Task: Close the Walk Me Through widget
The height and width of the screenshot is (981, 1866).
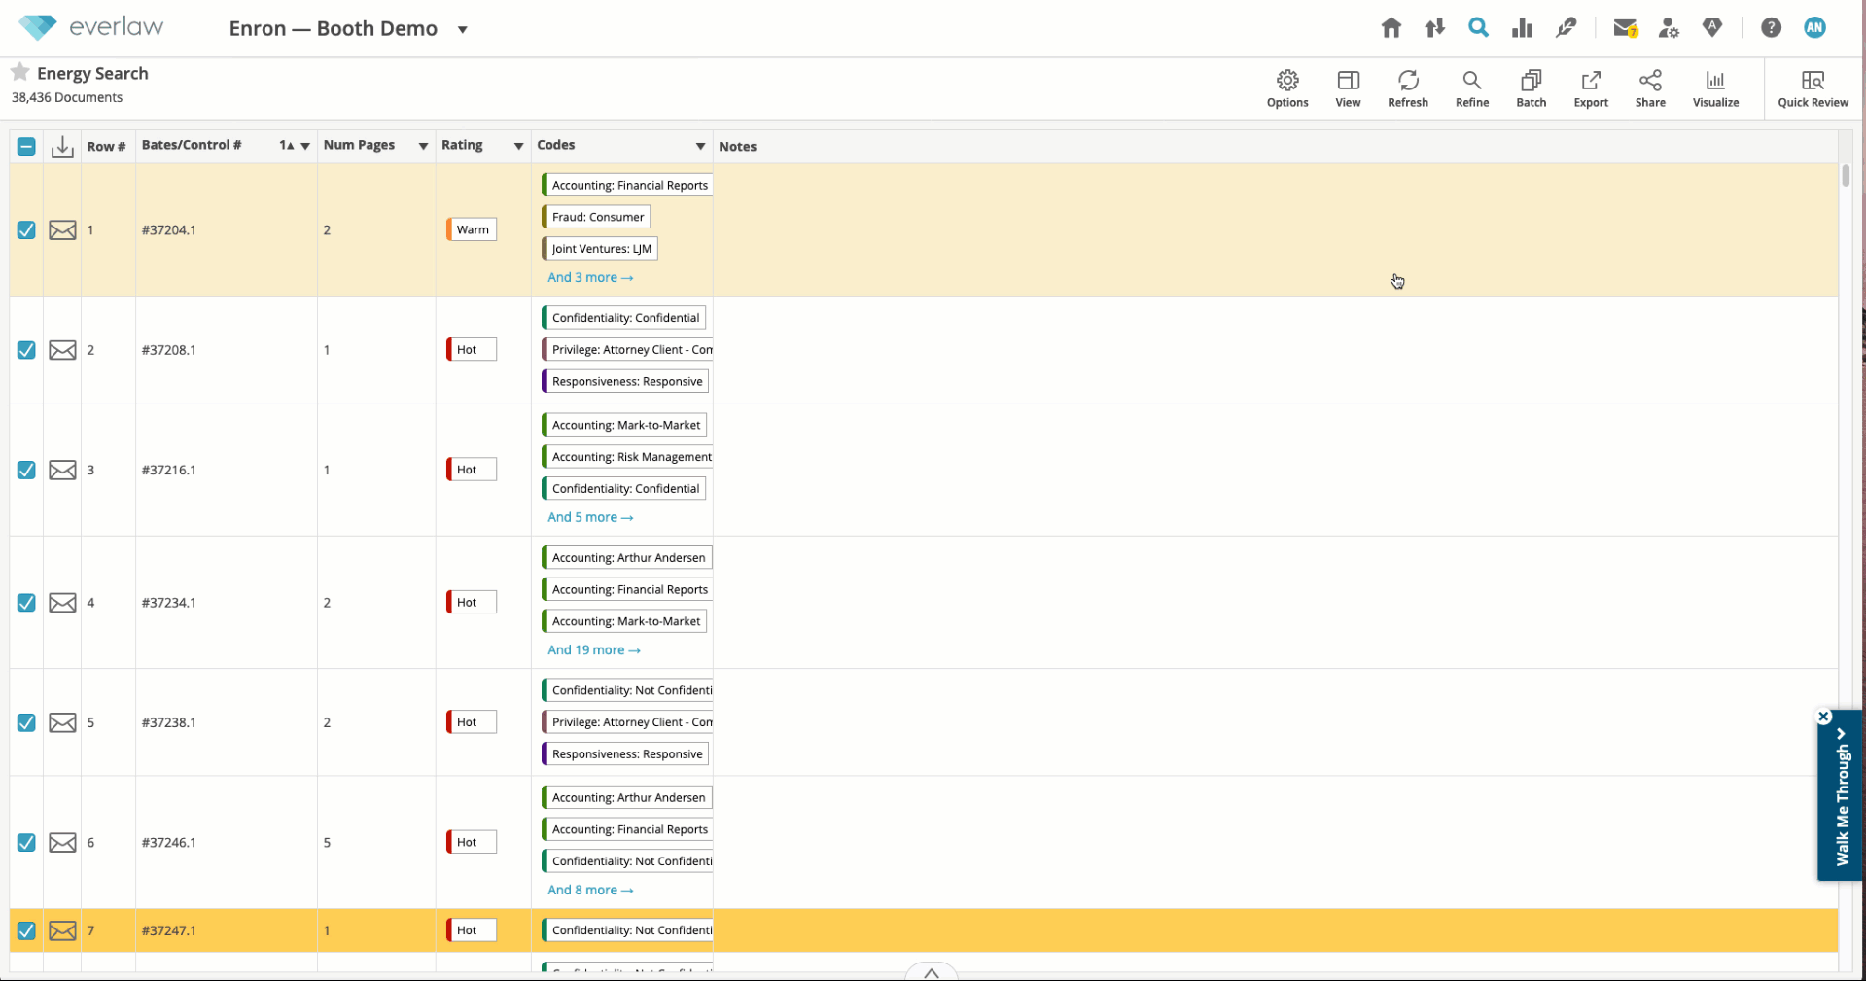Action: click(x=1824, y=717)
